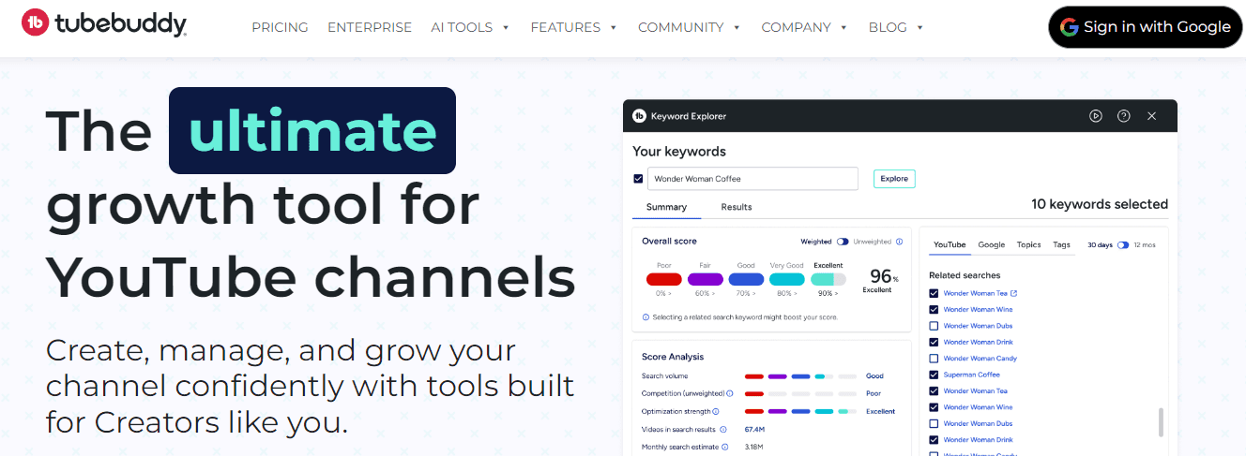The height and width of the screenshot is (456, 1246).
Task: Click the Poor red score swatch
Action: pyautogui.click(x=664, y=279)
